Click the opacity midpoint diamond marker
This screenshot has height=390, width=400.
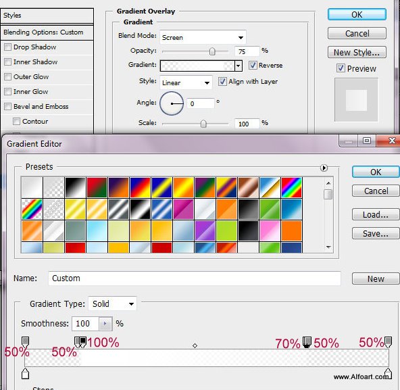(x=195, y=345)
